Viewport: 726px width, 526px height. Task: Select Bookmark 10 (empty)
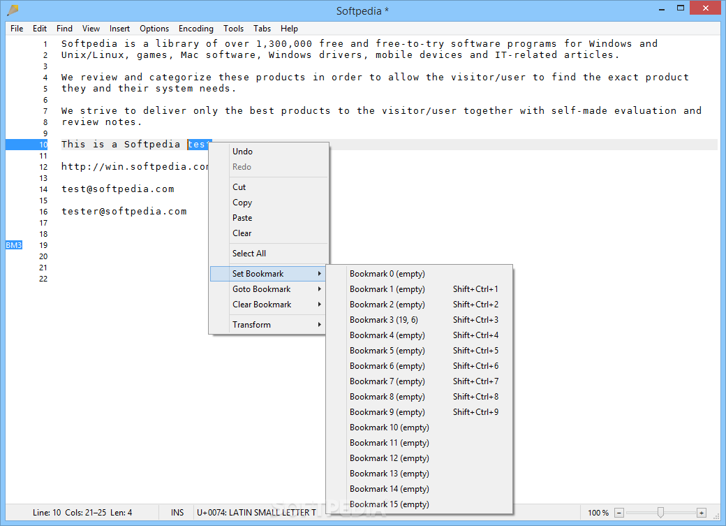[x=420, y=428]
